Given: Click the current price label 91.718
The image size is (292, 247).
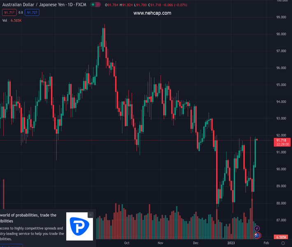Looking at the screenshot, I should tap(282, 140).
